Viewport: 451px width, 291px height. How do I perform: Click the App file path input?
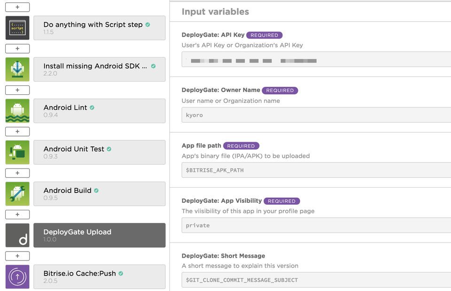point(316,170)
